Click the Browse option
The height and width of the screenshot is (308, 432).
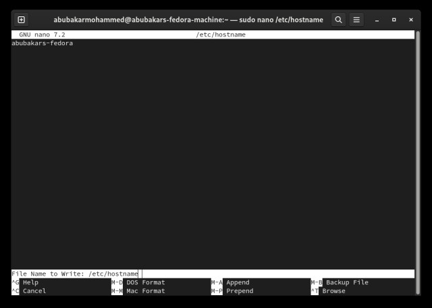coord(333,291)
